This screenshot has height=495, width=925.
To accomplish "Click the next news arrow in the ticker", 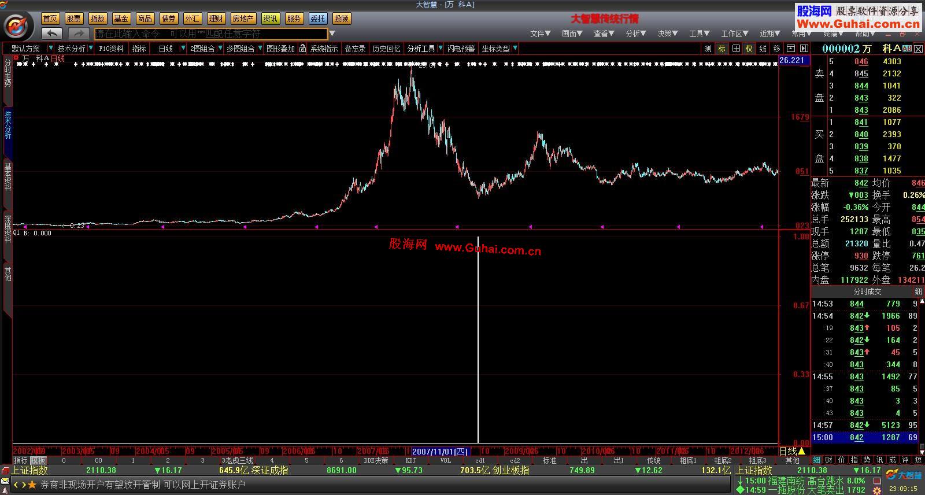I will [24, 485].
